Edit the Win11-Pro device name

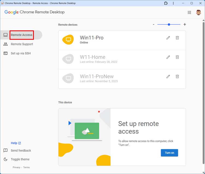tap(168, 38)
